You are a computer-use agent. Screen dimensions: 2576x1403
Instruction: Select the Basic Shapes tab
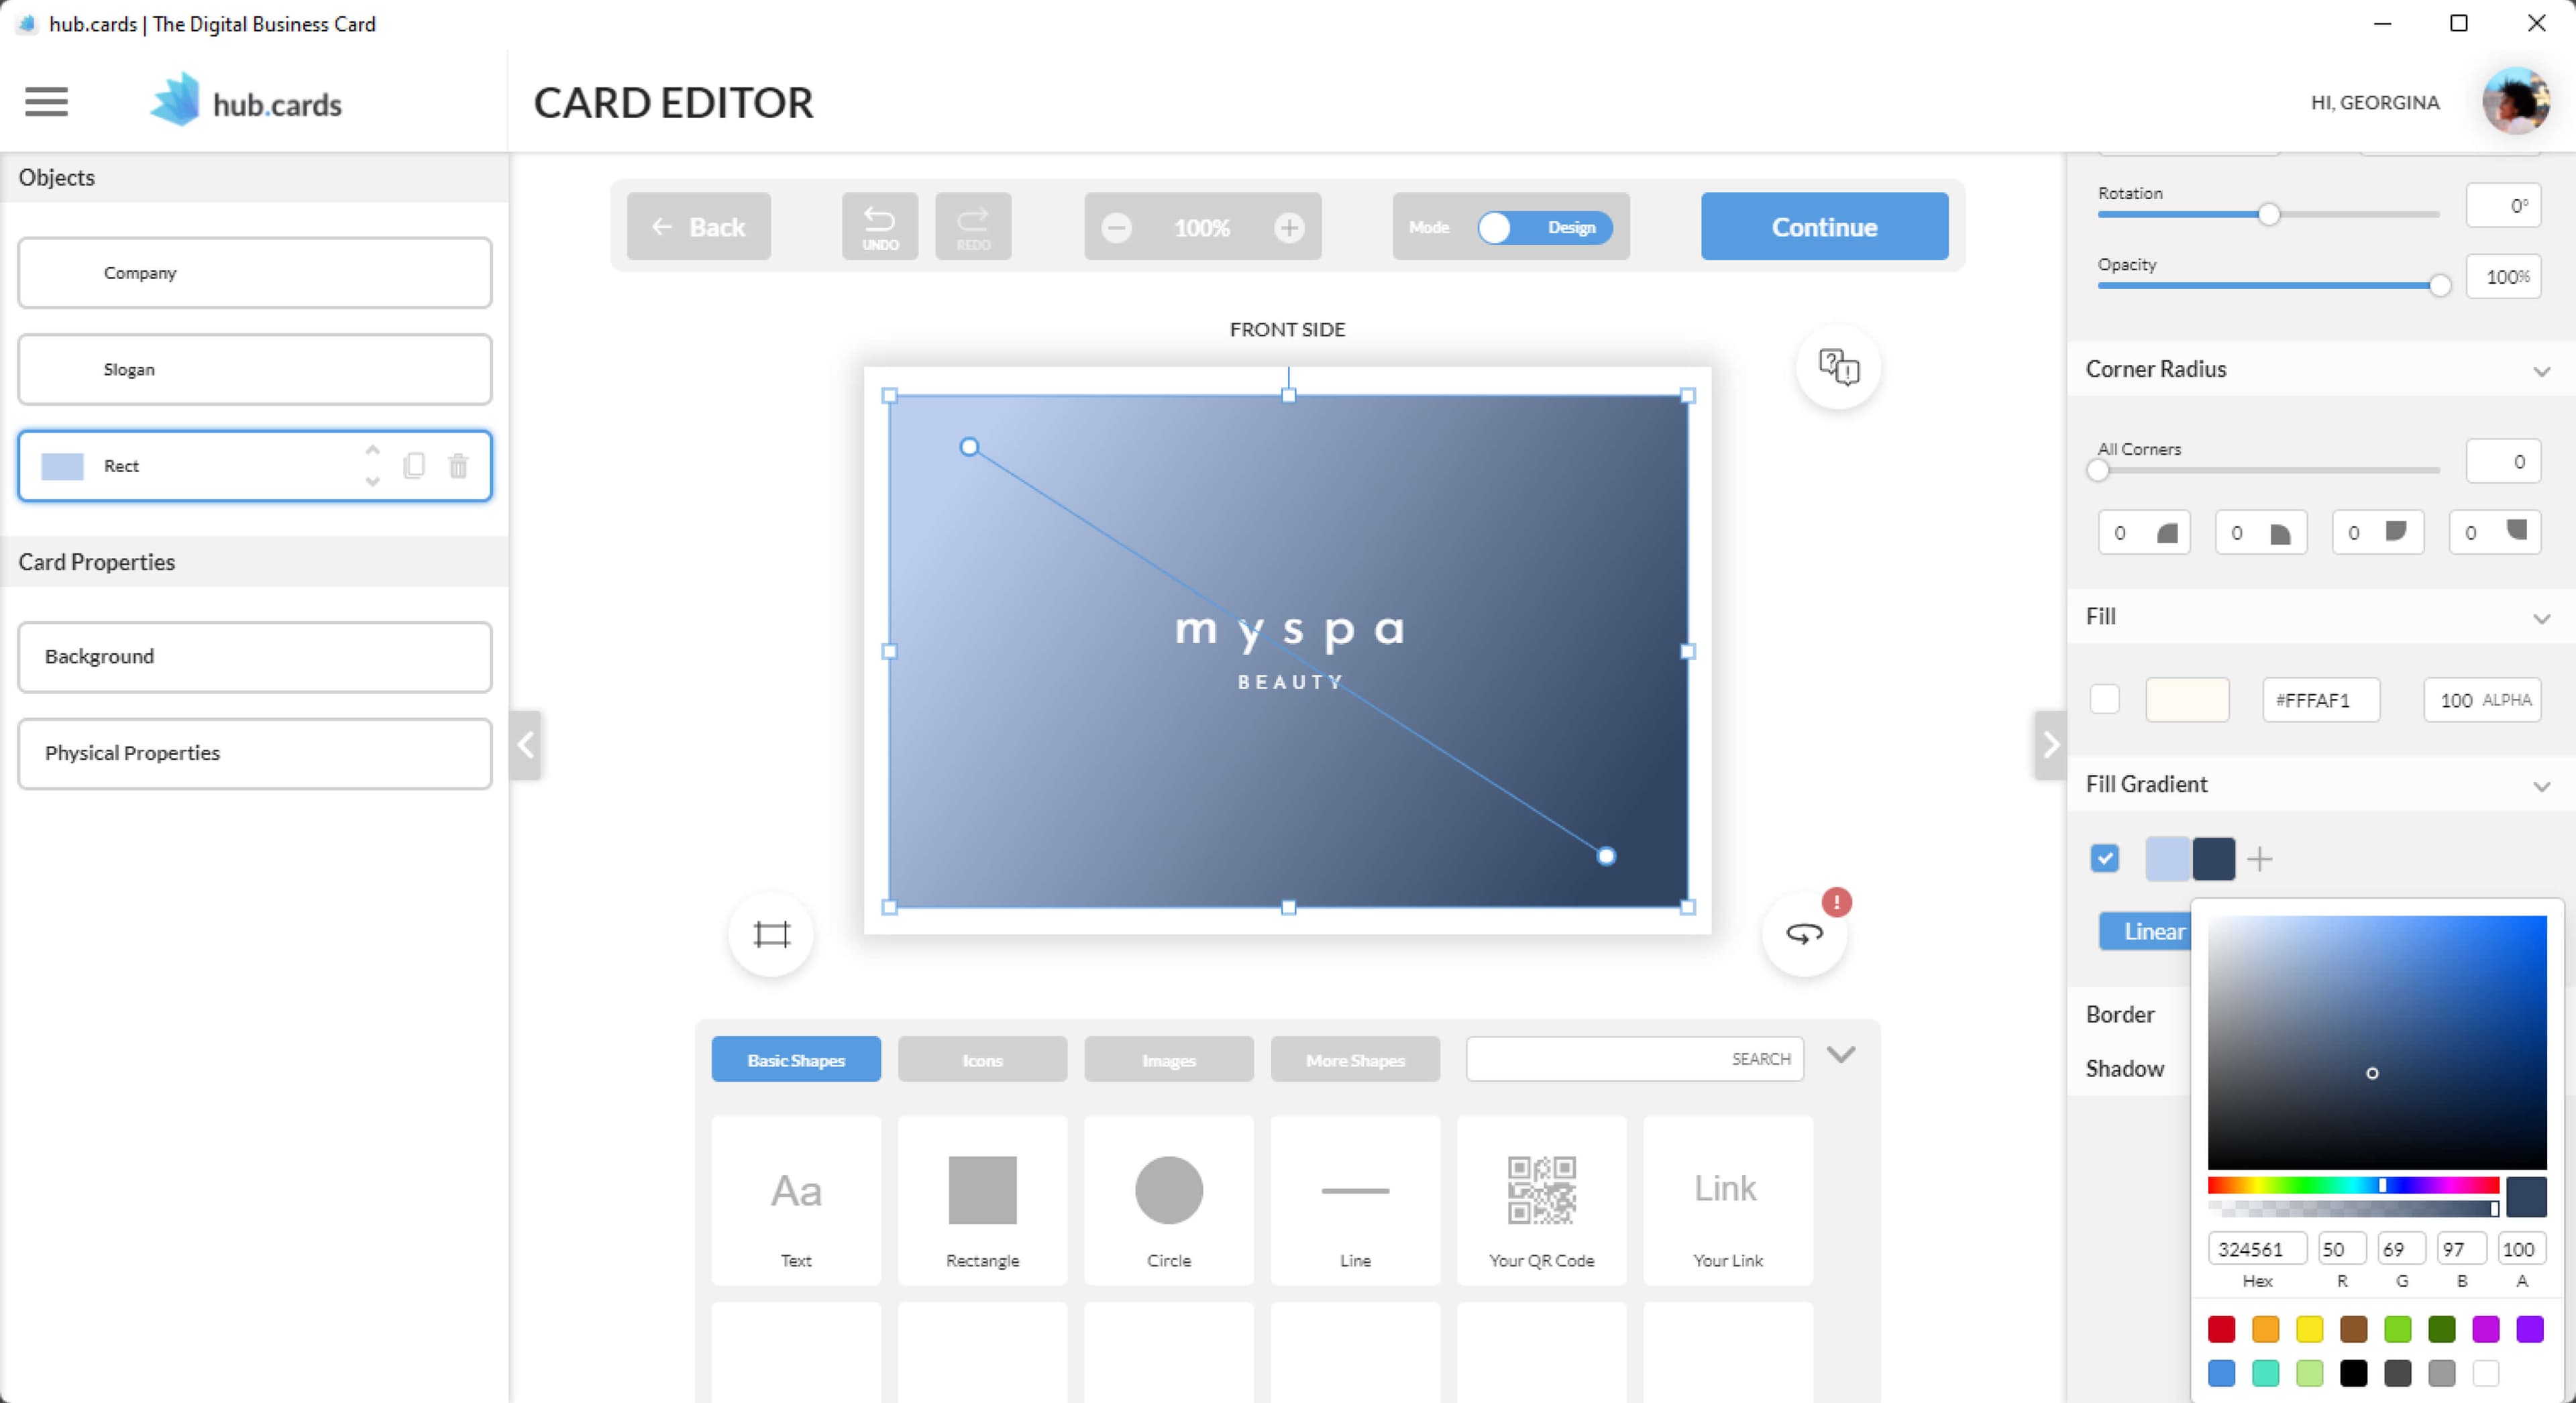(793, 1059)
